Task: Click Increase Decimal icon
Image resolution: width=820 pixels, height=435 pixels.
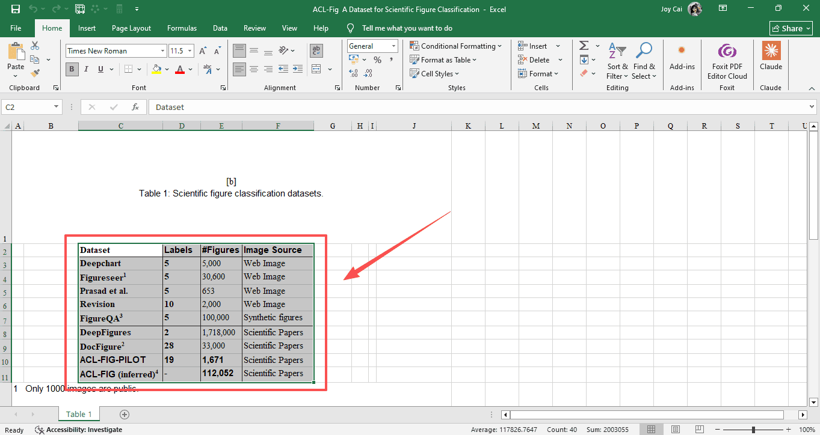Action: pos(353,73)
